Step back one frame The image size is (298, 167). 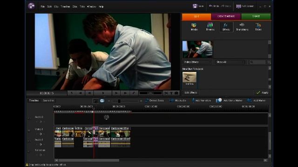(x=89, y=93)
